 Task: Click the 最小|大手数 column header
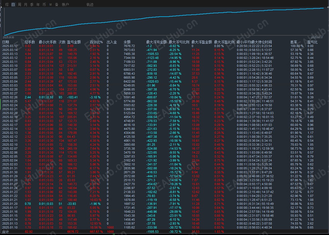(48, 42)
